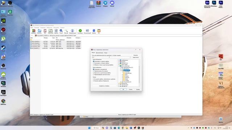Viewport: 232px width, 130px height.
Task: Expand the Music folder in the tree
Action: (123, 75)
